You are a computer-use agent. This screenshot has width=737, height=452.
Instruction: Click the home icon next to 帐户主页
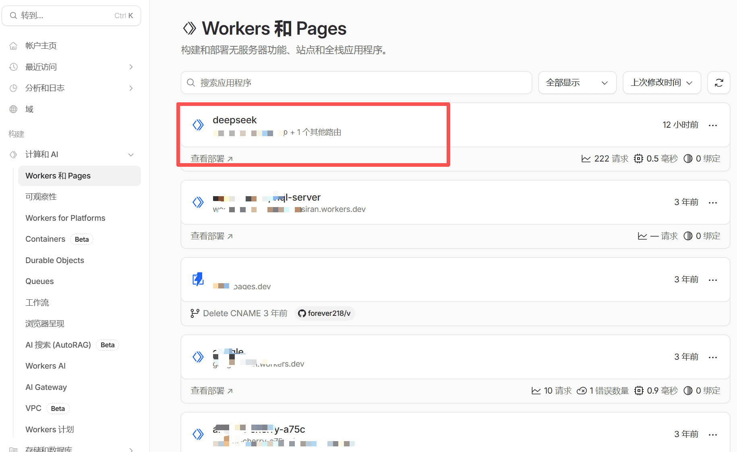pyautogui.click(x=14, y=46)
